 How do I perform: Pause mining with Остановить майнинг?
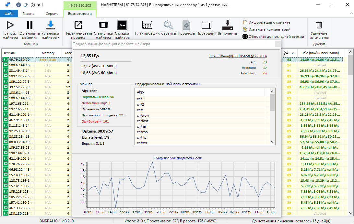29,30
